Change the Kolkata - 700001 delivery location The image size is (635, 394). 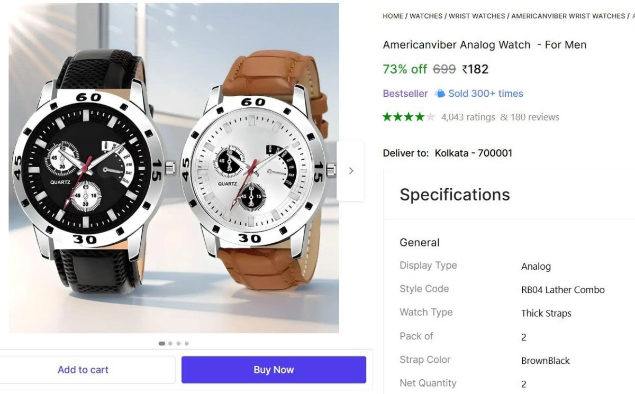tap(473, 153)
